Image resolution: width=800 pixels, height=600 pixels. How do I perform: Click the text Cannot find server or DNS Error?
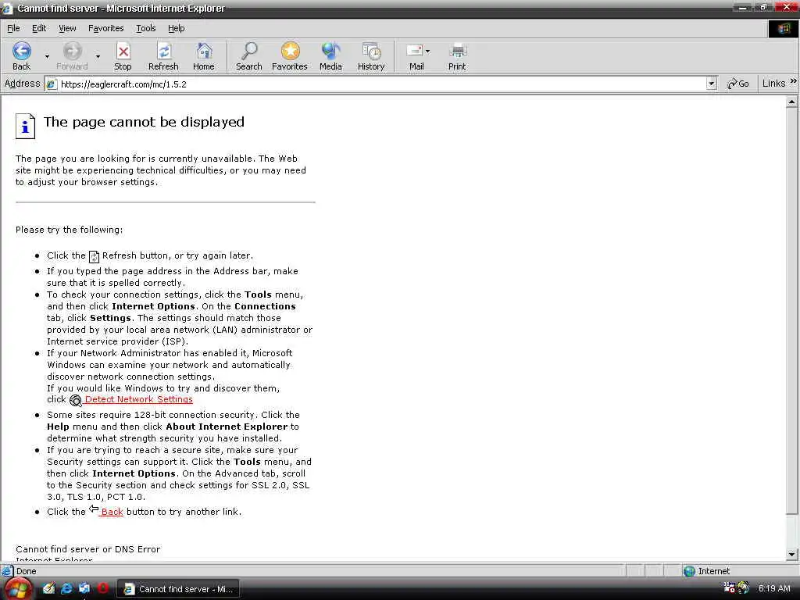(87, 549)
